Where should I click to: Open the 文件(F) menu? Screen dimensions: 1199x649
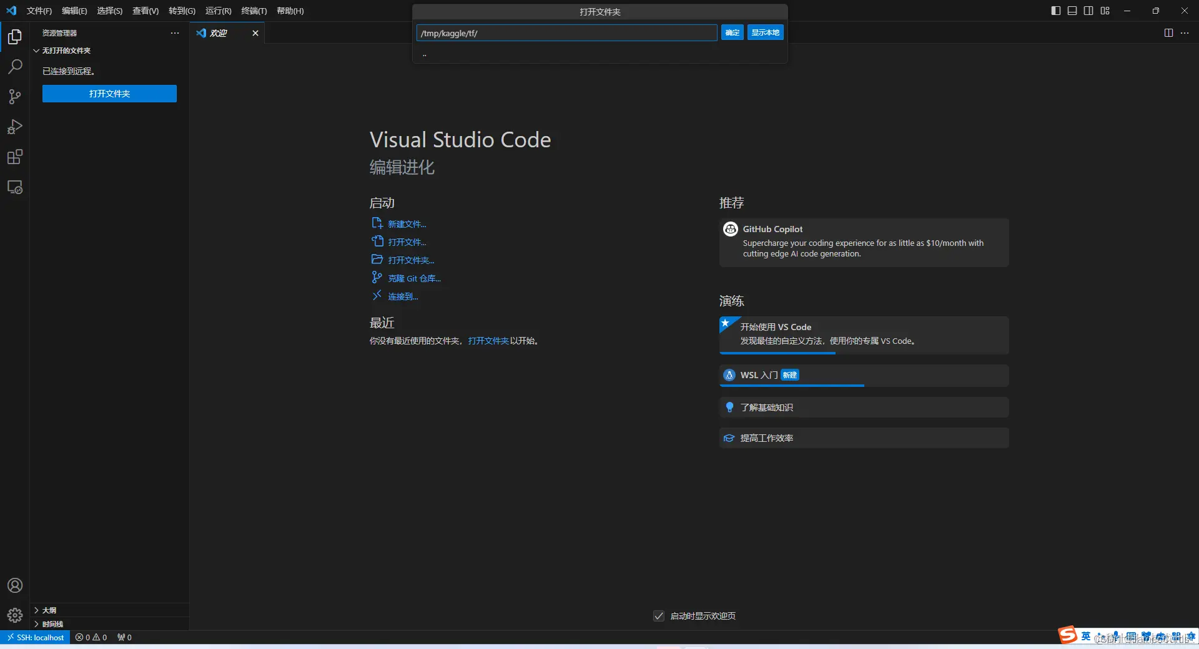click(39, 11)
